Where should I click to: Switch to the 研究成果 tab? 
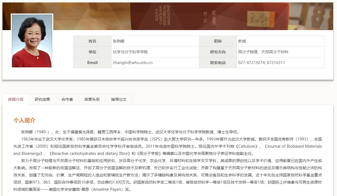[x=42, y=99]
